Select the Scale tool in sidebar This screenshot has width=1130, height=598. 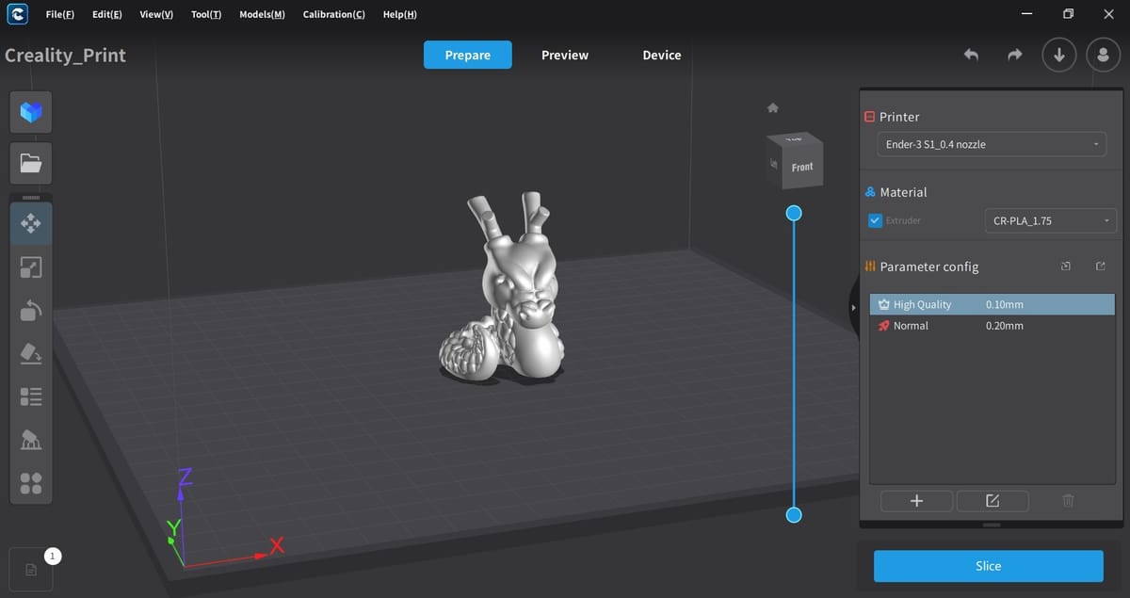[31, 267]
